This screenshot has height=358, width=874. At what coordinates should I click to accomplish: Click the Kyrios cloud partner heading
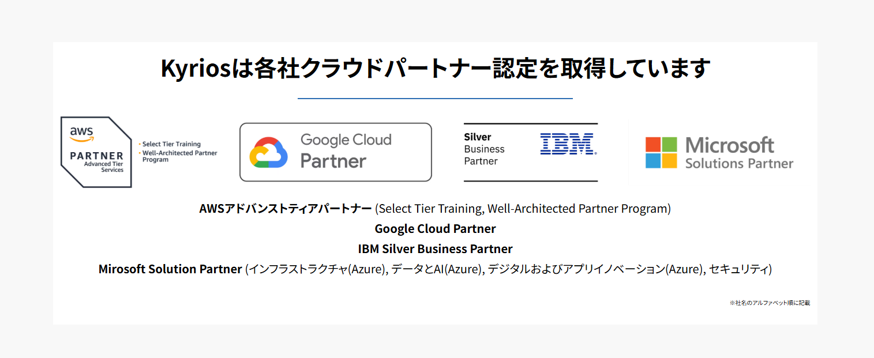click(x=435, y=69)
